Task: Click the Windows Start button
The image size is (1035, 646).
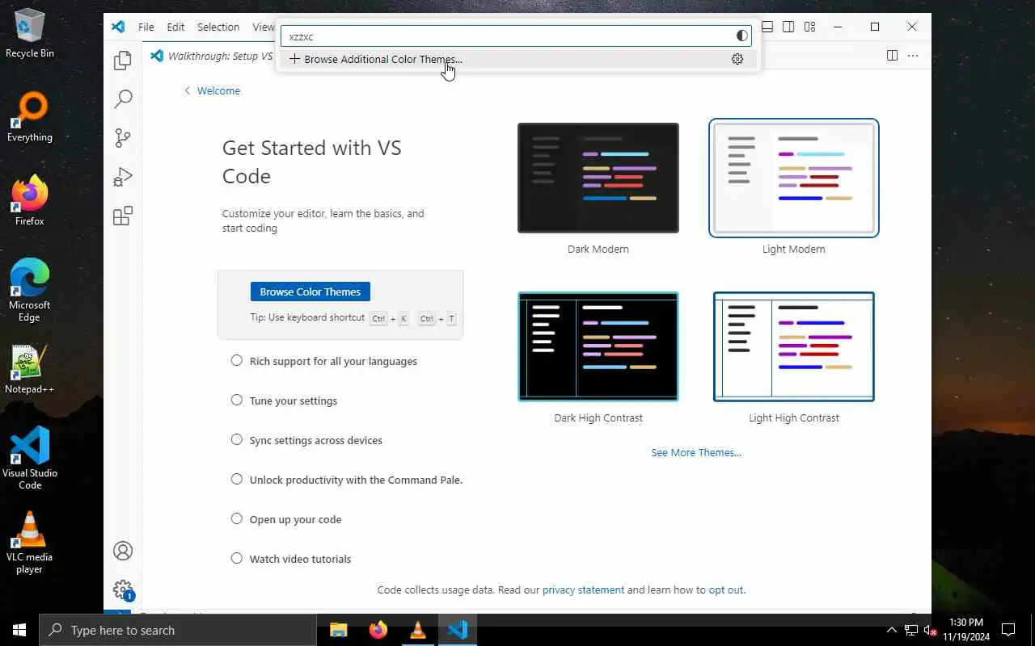Action: (x=19, y=630)
